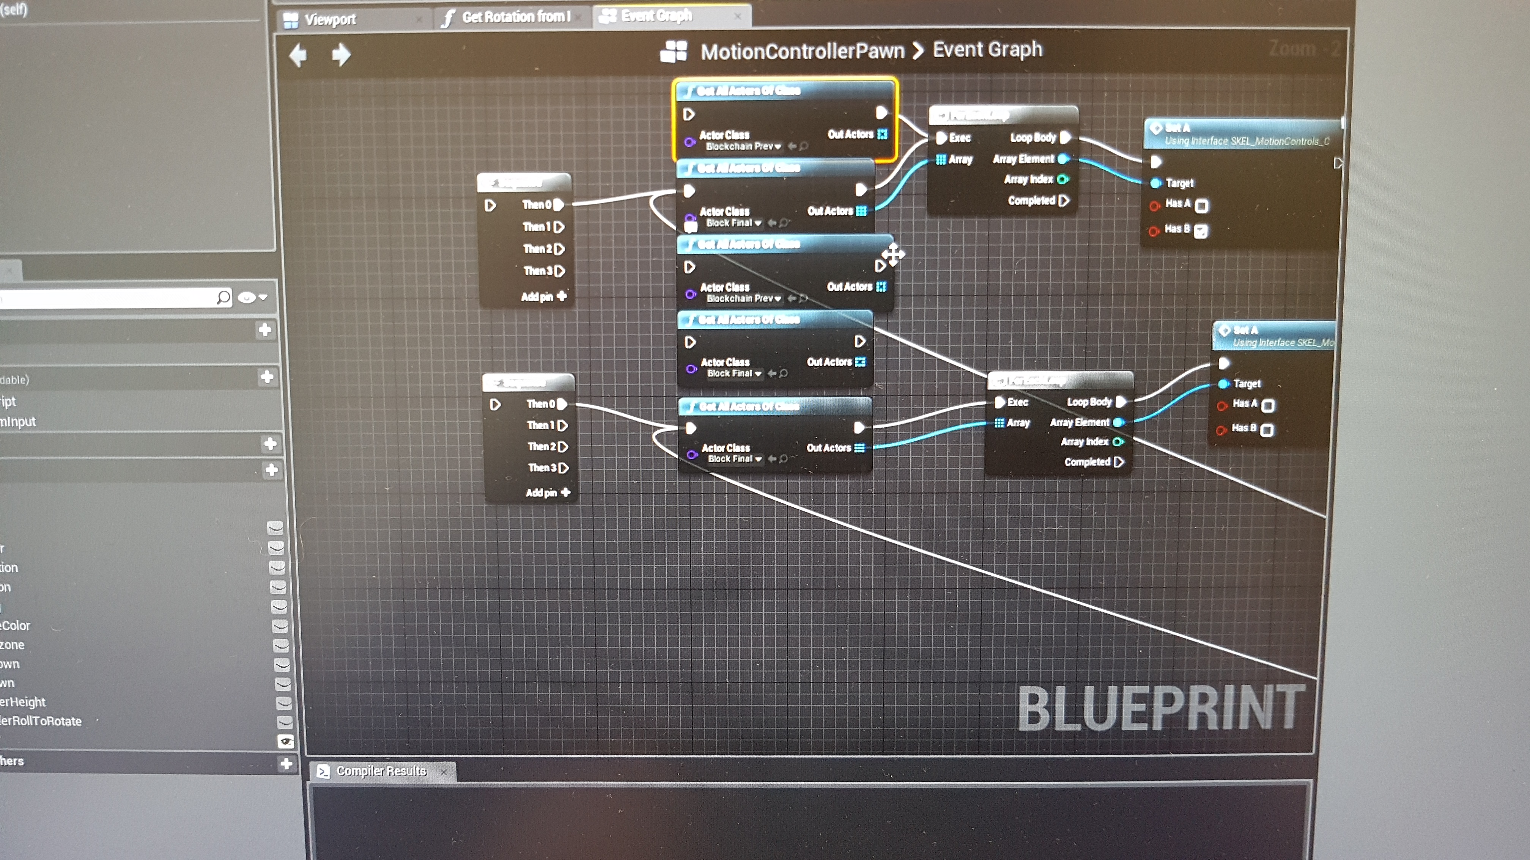Toggle the open eye visibility icon in variable list
This screenshot has height=860, width=1530.
pos(286,741)
